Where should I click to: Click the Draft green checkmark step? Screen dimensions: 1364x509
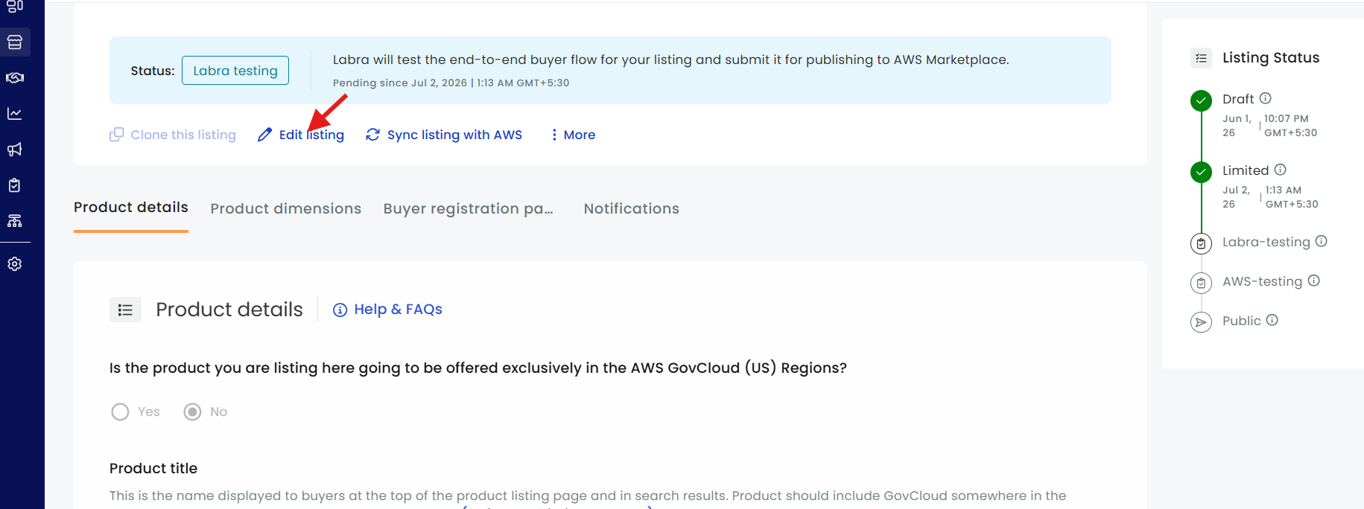coord(1201,100)
